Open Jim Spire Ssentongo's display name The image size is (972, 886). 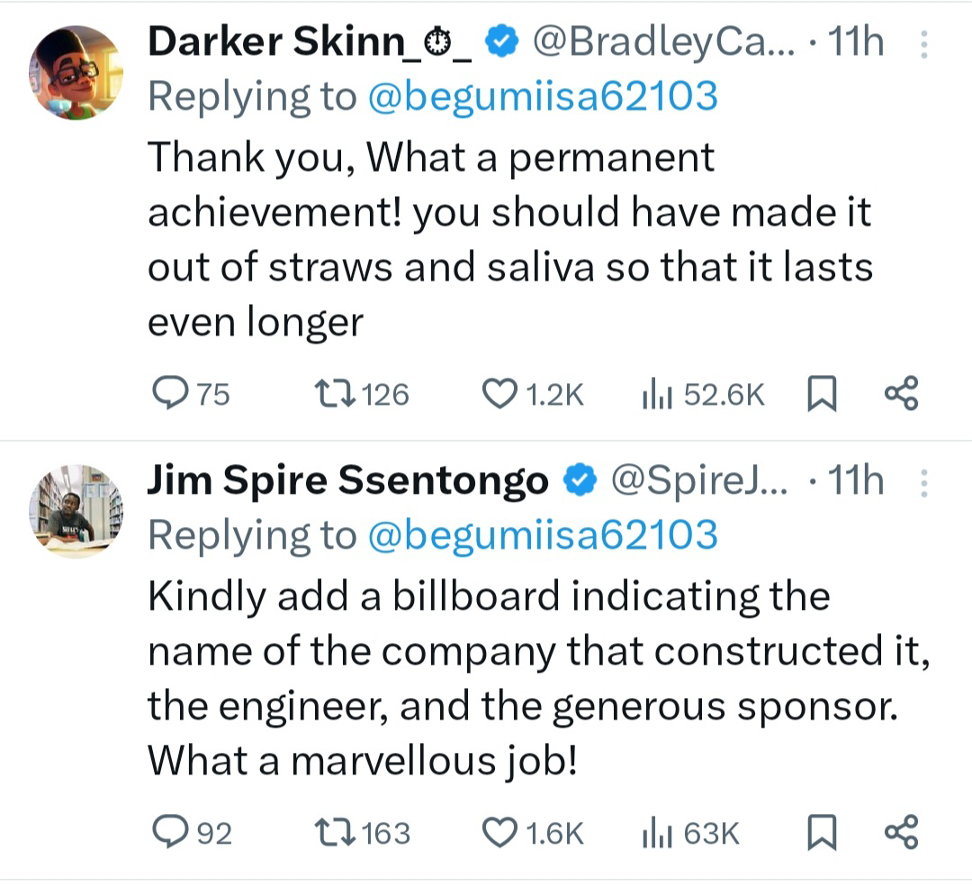(347, 482)
